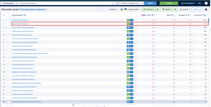Select checkbox for 'пистолеты для порошковой покраски'
211x107 pixels.
click(9, 39)
